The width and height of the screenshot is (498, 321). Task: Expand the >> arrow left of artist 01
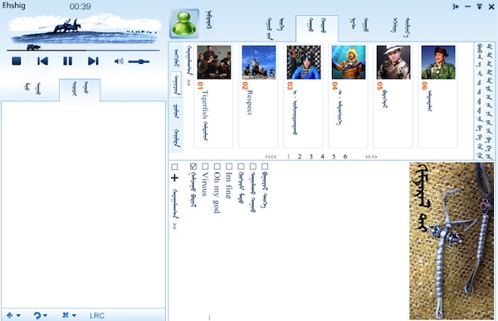click(189, 83)
